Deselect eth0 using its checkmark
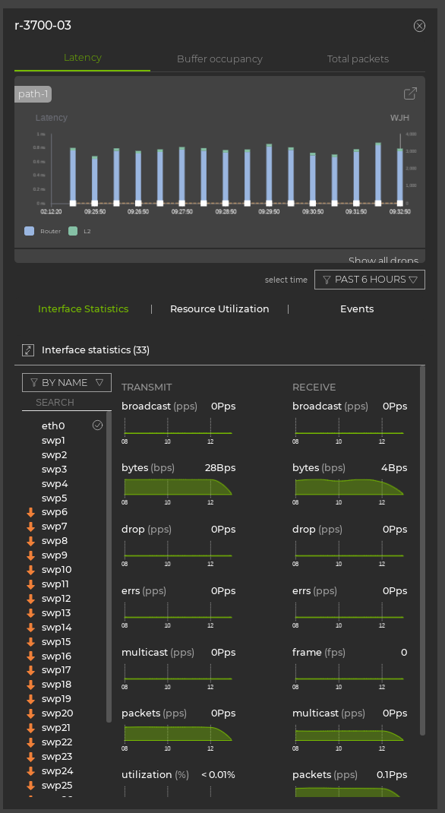The image size is (445, 813). click(x=97, y=425)
